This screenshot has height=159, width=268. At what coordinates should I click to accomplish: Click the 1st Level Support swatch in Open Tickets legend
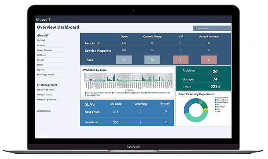point(216,98)
